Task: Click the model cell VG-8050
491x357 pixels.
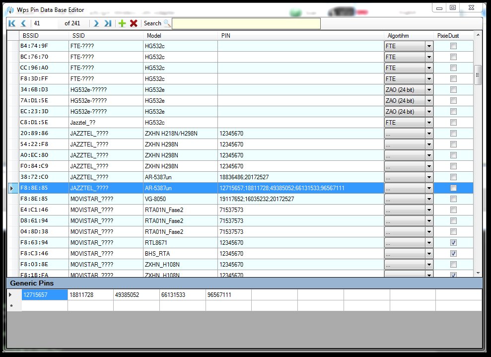Action: click(x=180, y=199)
